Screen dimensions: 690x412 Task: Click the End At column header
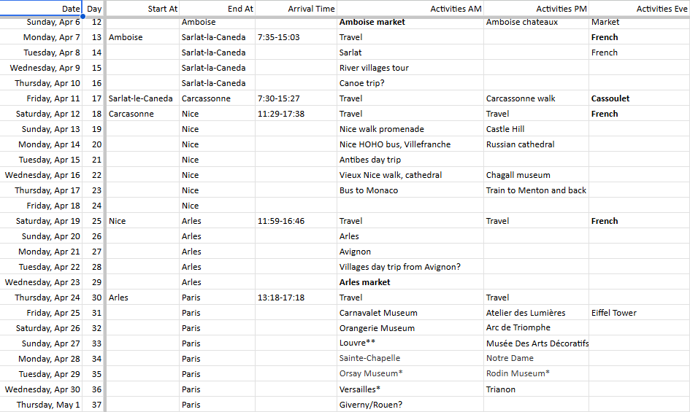pyautogui.click(x=218, y=8)
